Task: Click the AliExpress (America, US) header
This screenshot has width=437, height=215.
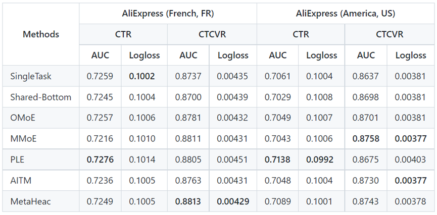Action: pyautogui.click(x=346, y=13)
